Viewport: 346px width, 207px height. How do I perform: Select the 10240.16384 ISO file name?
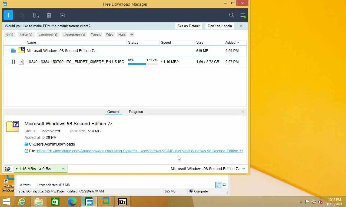point(75,62)
